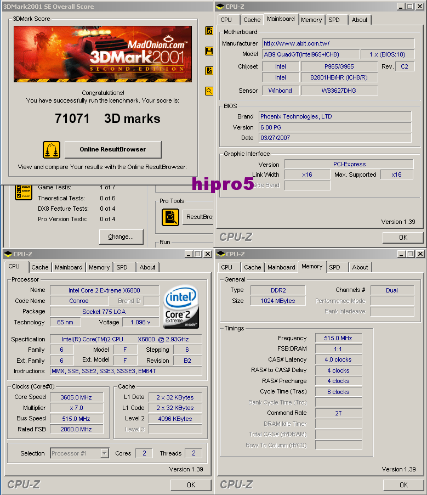Click the Rated FSB 2060.0 MHz field
Screen dimensions: 427x495
(76, 429)
